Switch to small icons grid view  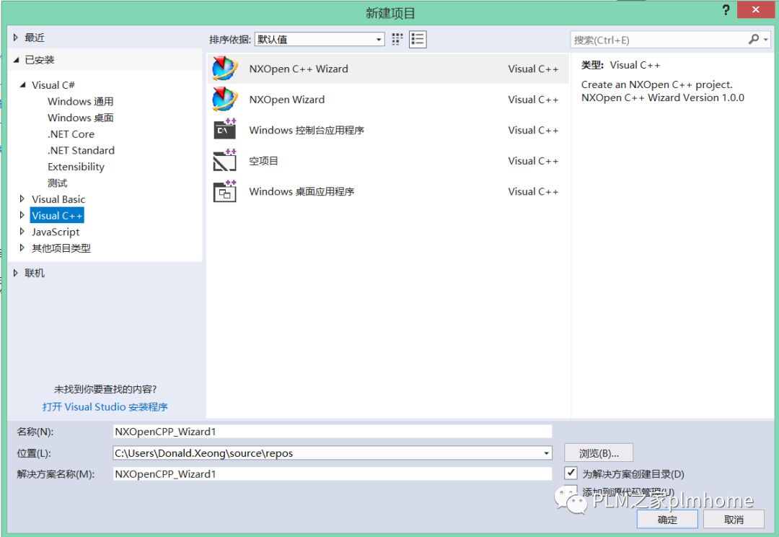pos(397,39)
